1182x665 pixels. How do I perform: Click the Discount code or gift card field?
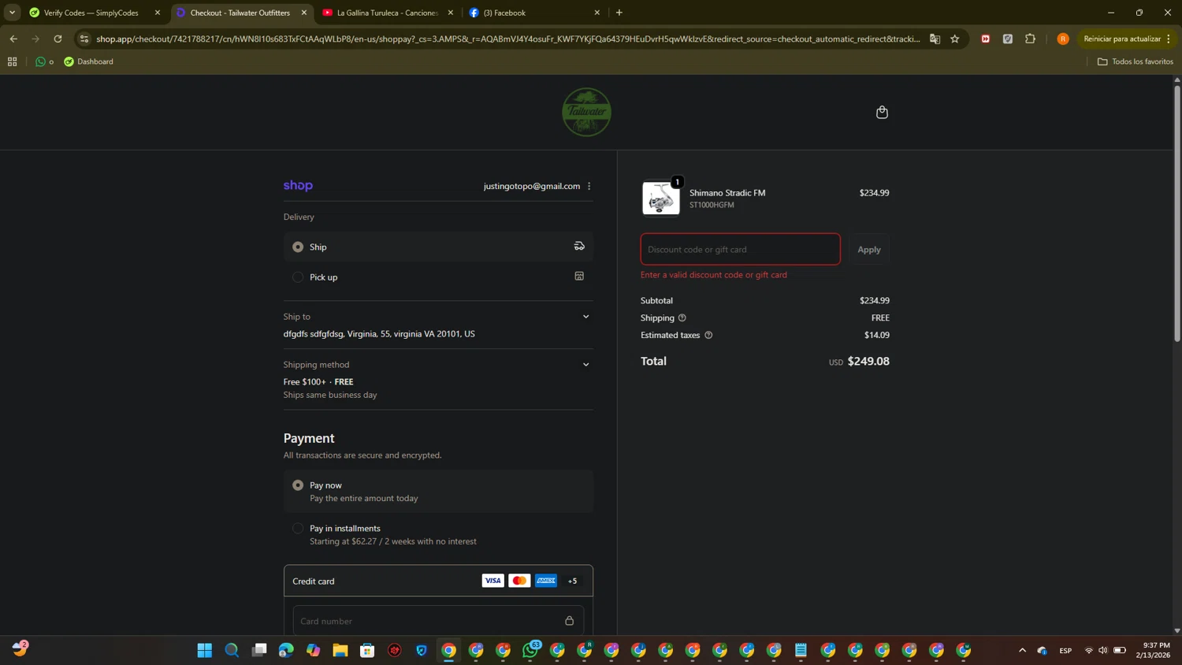point(740,249)
